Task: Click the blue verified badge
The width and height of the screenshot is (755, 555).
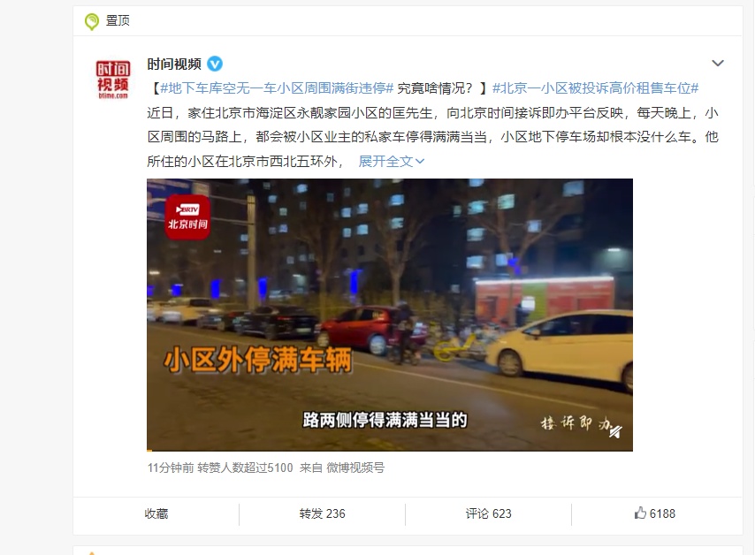Action: click(x=215, y=64)
